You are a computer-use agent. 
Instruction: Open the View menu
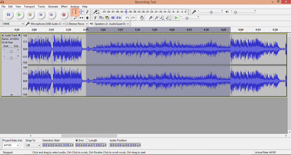pos(18,7)
